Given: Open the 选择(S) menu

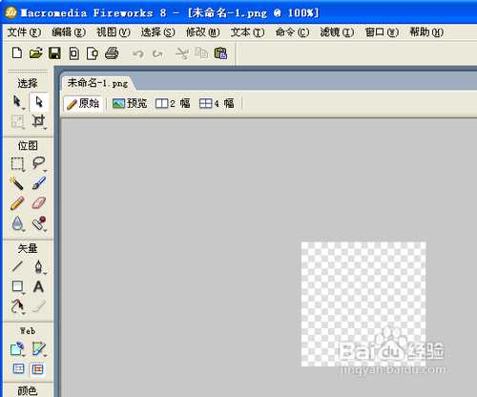Looking at the screenshot, I should pos(158,32).
